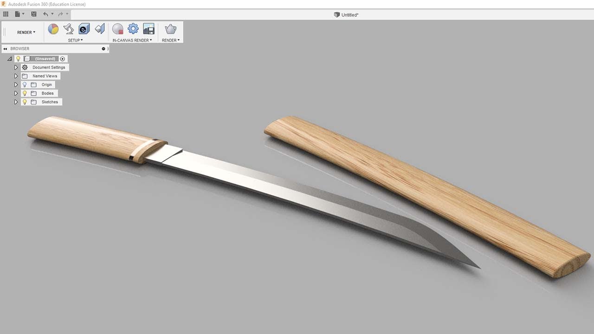This screenshot has width=594, height=334.
Task: Toggle visibility bulb of Unsaved component
Action: (x=19, y=59)
